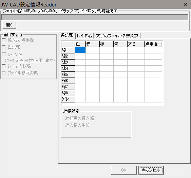The width and height of the screenshot is (191, 178).
Task: Switch to the 線設定 tab
Action: (67, 35)
